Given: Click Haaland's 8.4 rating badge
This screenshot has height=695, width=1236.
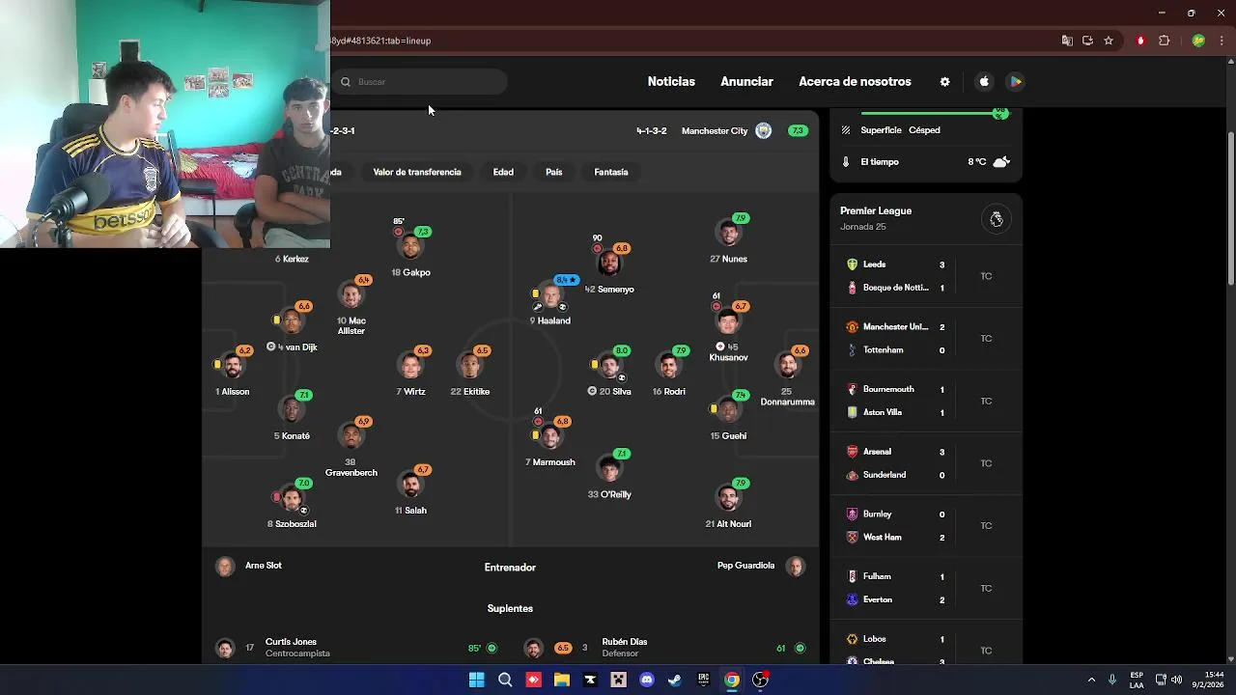Looking at the screenshot, I should [567, 280].
